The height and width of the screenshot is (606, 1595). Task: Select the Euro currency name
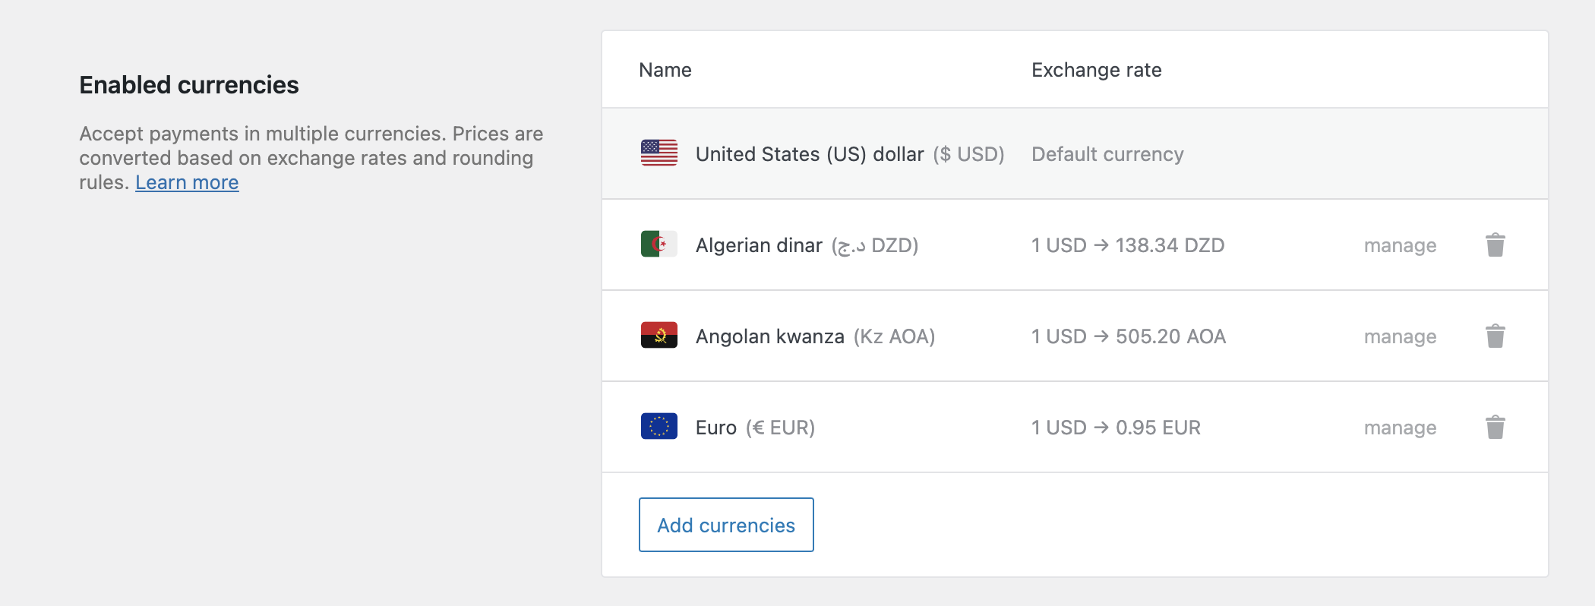coord(715,428)
